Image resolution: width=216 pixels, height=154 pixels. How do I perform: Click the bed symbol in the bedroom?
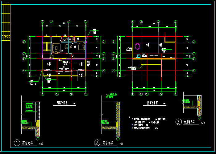click(81, 47)
